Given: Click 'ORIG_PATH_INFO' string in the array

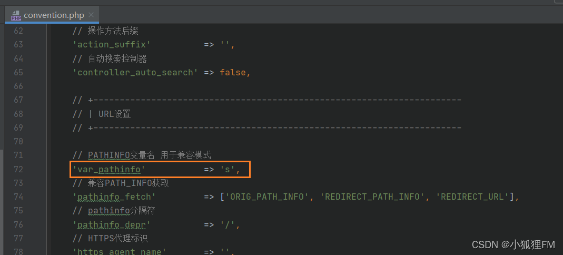Looking at the screenshot, I should (x=267, y=197).
